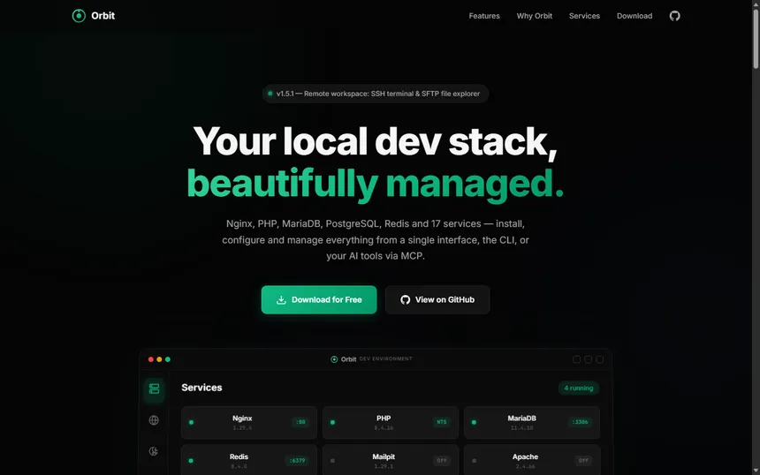The image size is (760, 475).
Task: Click the last window control square in preview
Action: pyautogui.click(x=599, y=359)
